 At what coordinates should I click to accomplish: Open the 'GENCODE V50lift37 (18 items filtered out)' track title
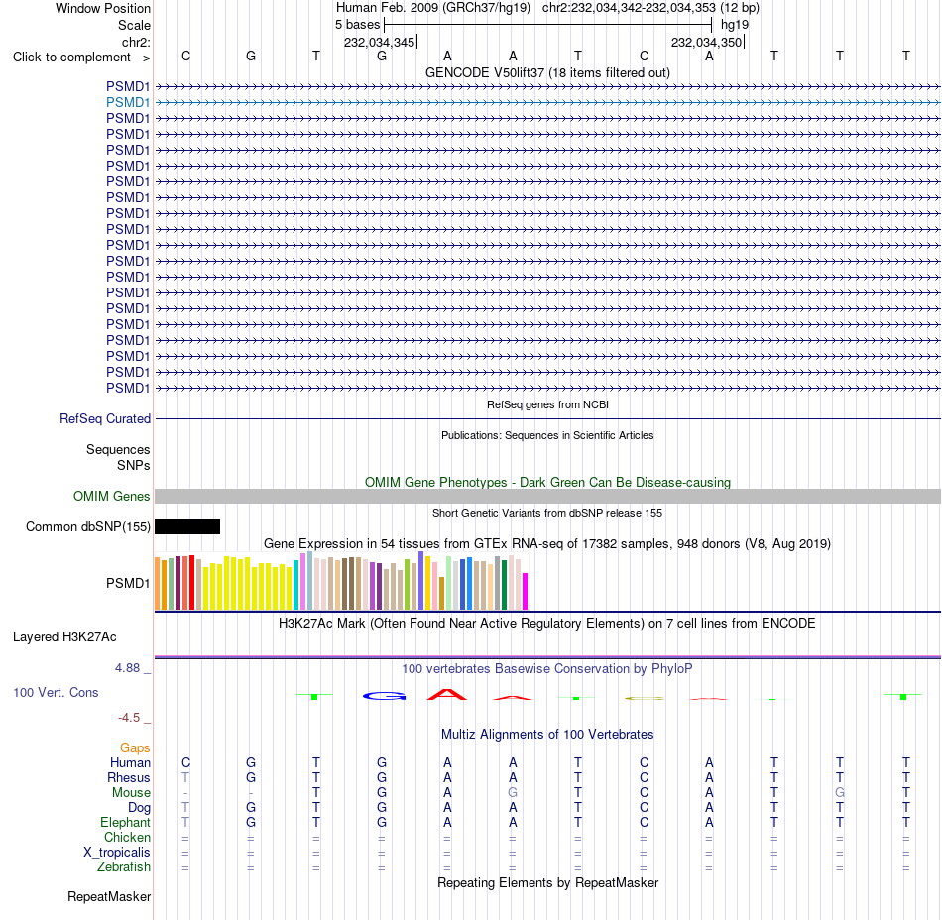point(548,72)
